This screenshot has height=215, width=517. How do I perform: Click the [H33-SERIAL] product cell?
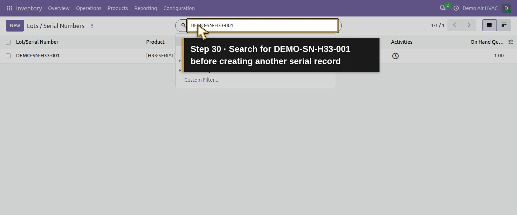[x=161, y=56]
